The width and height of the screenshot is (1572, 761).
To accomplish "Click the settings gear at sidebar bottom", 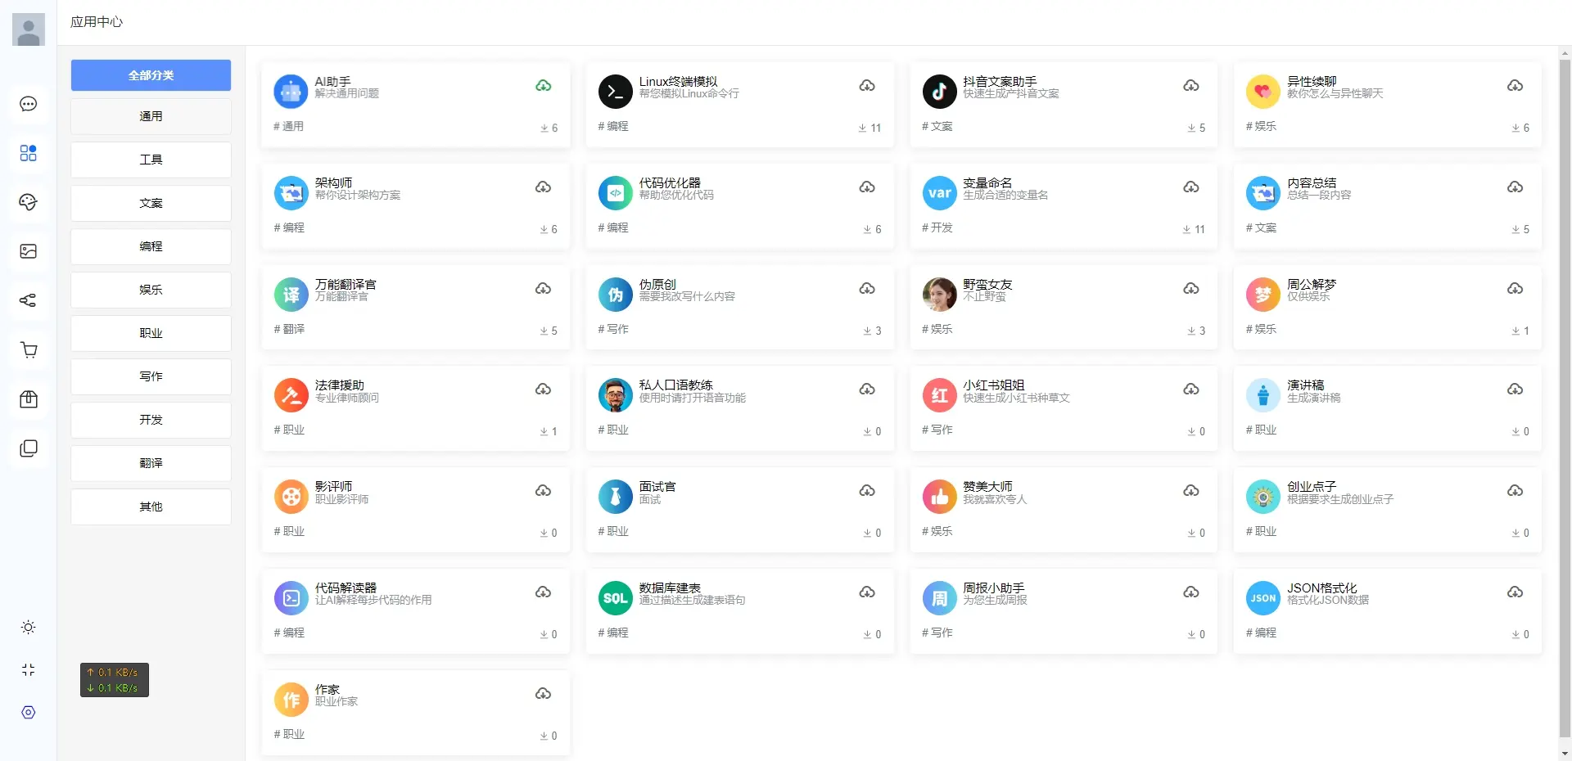I will click(x=28, y=713).
